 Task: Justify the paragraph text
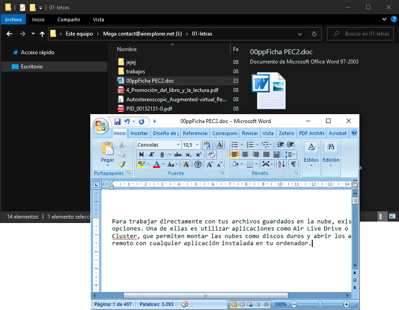coord(266,155)
